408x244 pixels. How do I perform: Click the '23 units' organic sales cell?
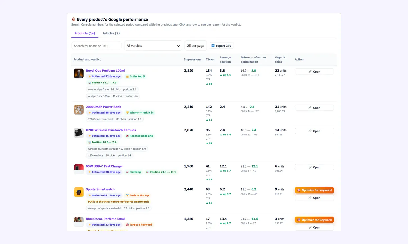pos(280,71)
